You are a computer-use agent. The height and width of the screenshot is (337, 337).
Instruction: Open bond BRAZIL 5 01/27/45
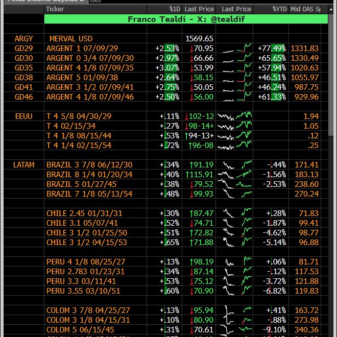click(81, 184)
